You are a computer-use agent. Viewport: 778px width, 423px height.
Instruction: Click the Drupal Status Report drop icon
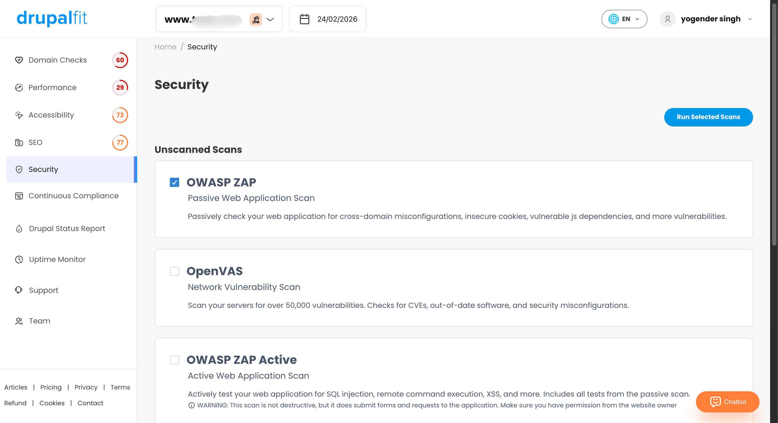[19, 229]
